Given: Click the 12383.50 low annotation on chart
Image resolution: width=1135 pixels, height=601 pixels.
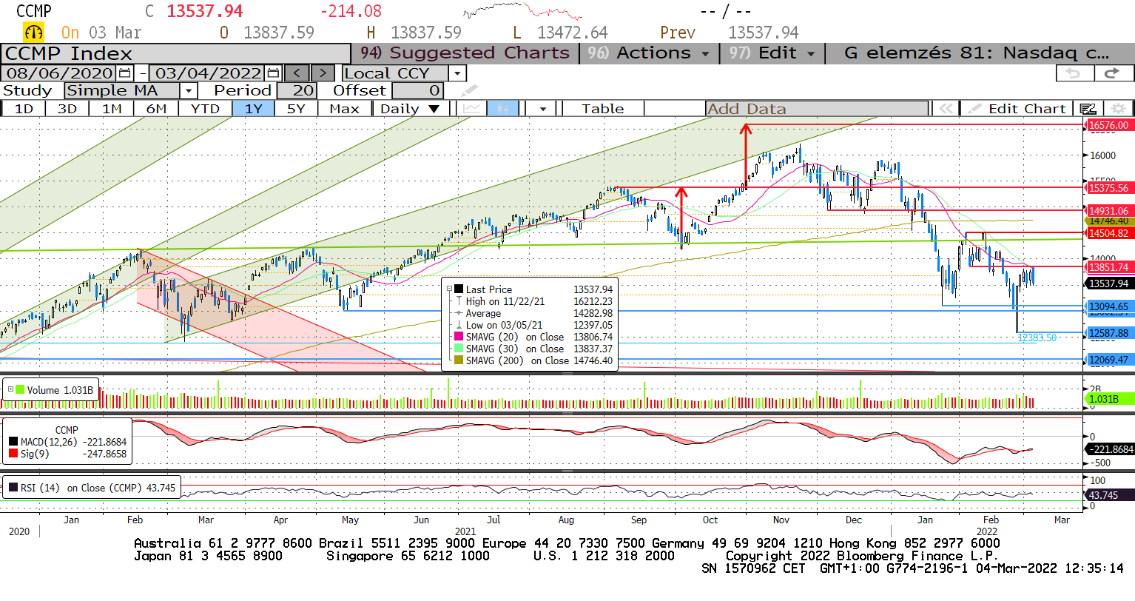Looking at the screenshot, I should [1037, 338].
